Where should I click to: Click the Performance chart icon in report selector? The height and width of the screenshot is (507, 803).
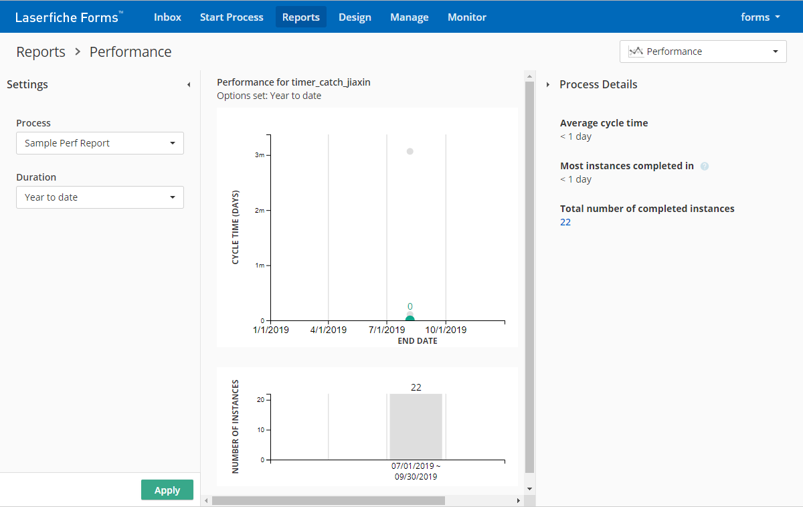(x=636, y=52)
